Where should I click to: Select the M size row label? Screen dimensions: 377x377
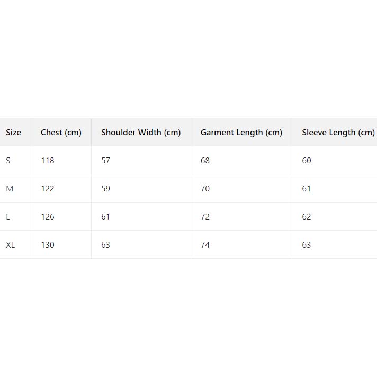pos(10,189)
